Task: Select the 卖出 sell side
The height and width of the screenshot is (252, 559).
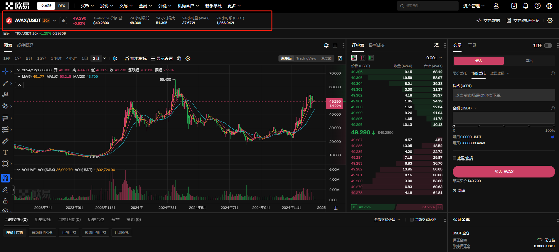Action: [x=529, y=61]
